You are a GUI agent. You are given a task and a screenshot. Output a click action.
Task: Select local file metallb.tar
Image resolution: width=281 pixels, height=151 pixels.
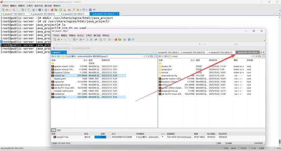[59, 94]
